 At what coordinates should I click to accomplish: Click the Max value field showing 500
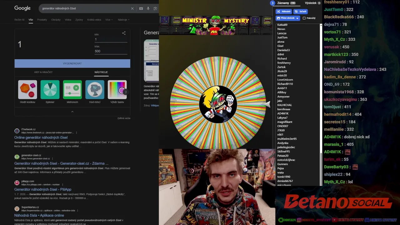[111, 51]
